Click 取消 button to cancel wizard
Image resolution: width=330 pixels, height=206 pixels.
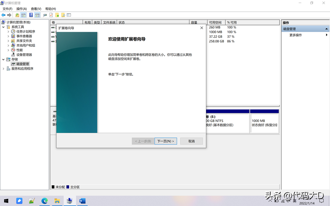pos(192,141)
